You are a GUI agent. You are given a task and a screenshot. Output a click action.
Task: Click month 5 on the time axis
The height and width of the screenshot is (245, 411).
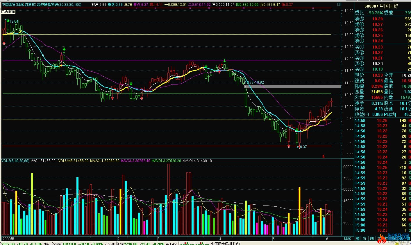[273, 239]
